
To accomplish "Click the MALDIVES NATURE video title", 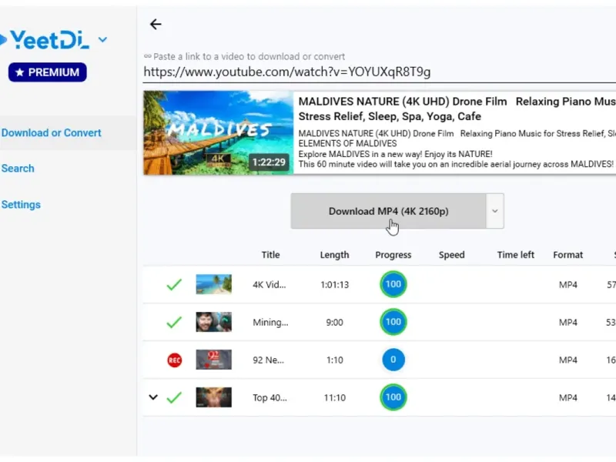I will click(x=457, y=109).
